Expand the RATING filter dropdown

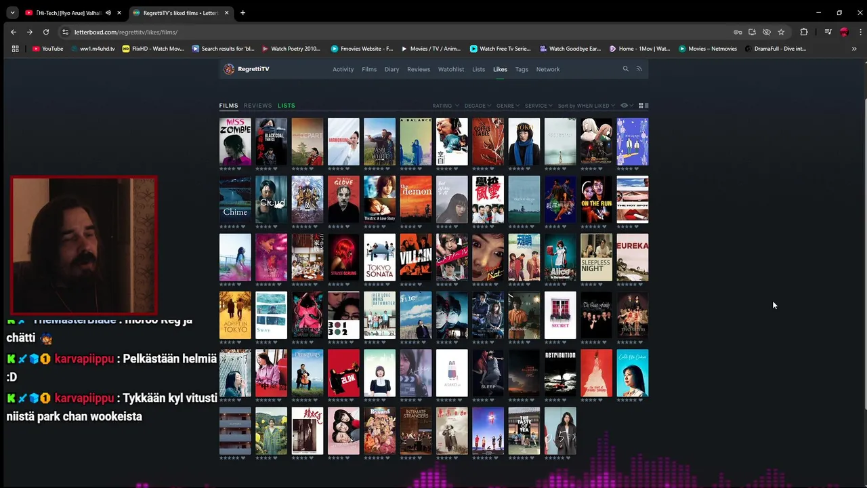tap(446, 106)
